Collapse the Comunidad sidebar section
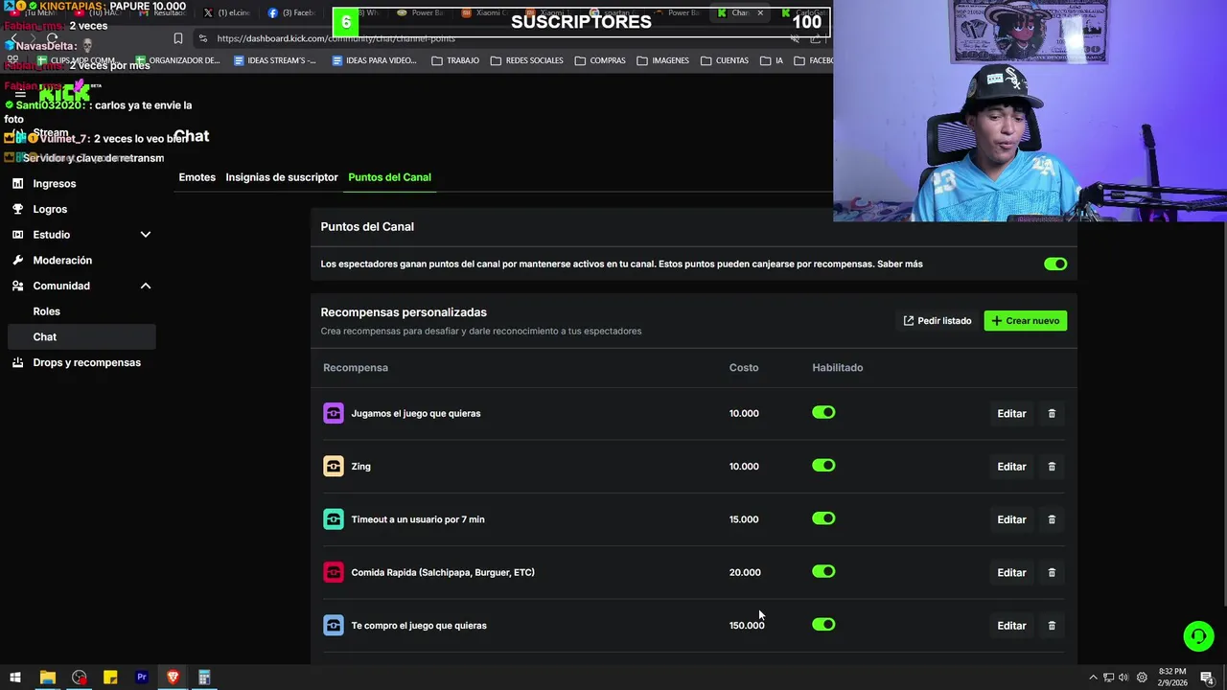 point(146,286)
